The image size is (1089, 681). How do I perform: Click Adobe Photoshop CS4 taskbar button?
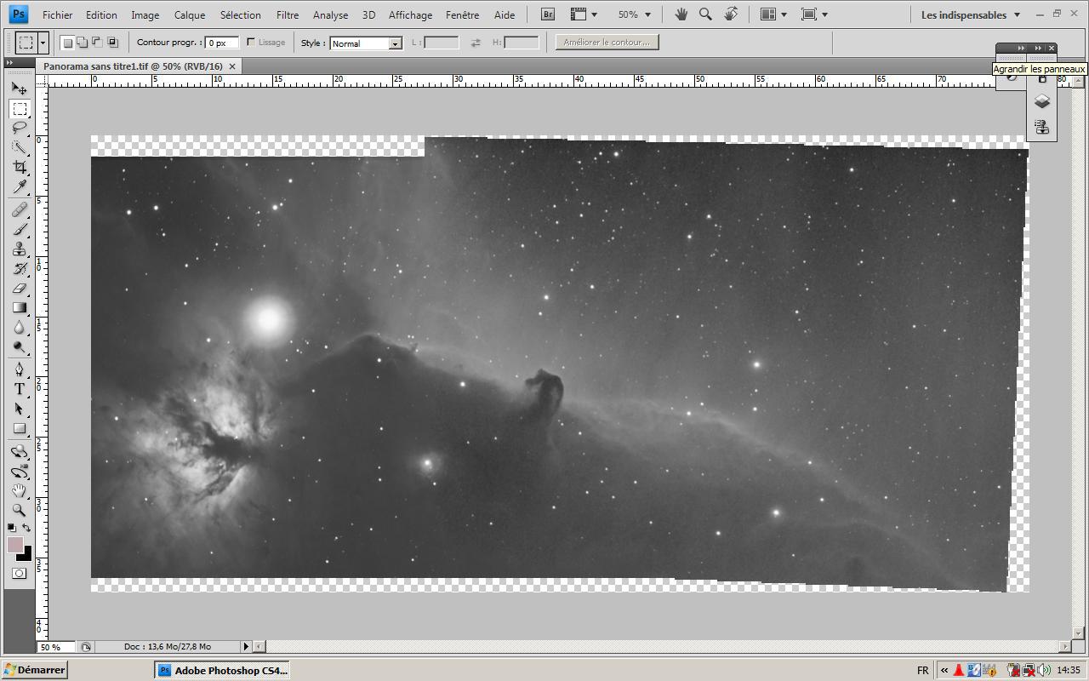click(223, 670)
